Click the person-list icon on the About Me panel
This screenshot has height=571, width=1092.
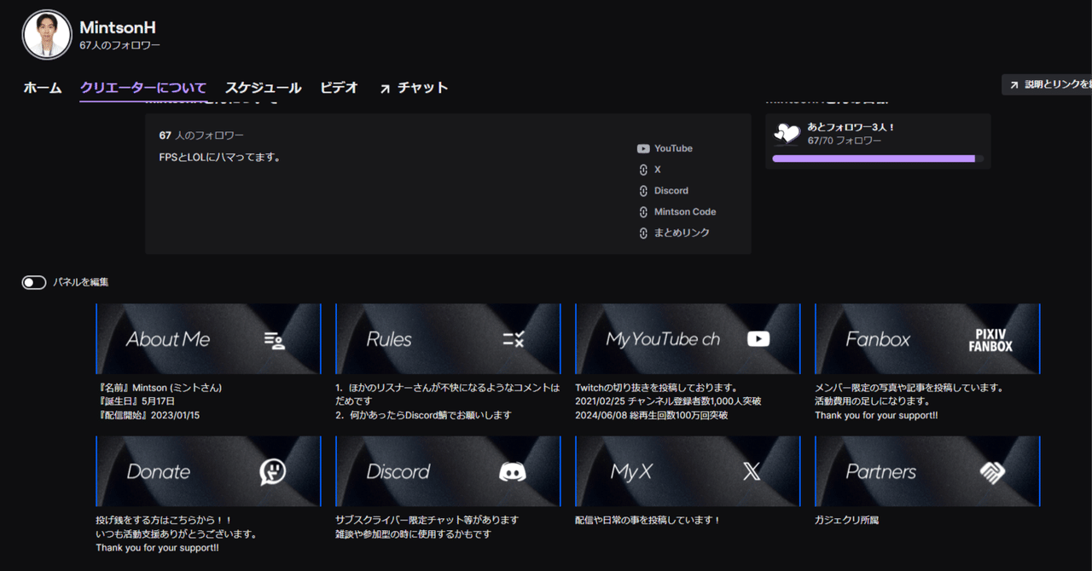(x=275, y=338)
